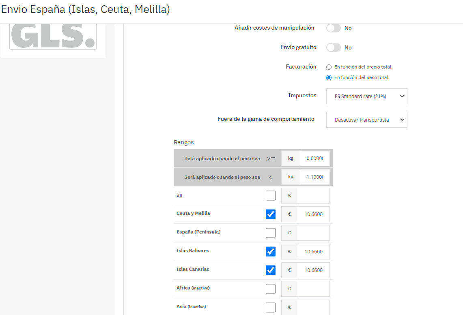463x315 pixels.
Task: Open the Impuestos dropdown
Action: pyautogui.click(x=366, y=96)
